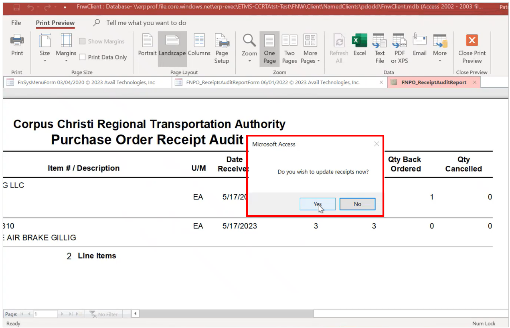Export report as PDF or XPS
This screenshot has height=328, width=510.
coord(399,49)
